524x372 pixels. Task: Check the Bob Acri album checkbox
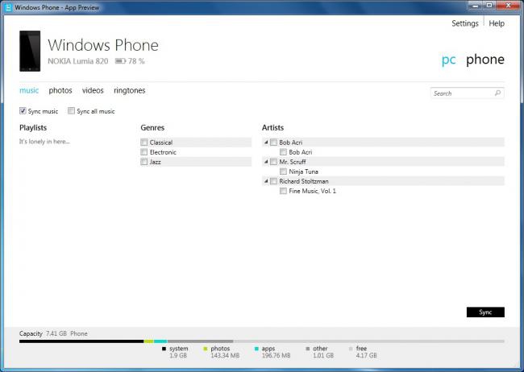pyautogui.click(x=284, y=152)
